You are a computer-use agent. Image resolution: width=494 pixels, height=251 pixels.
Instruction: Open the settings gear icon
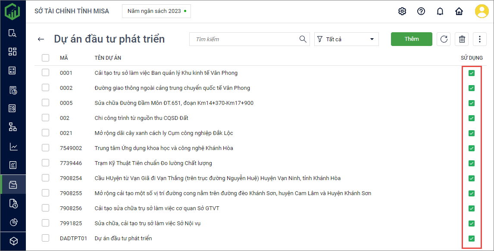402,11
